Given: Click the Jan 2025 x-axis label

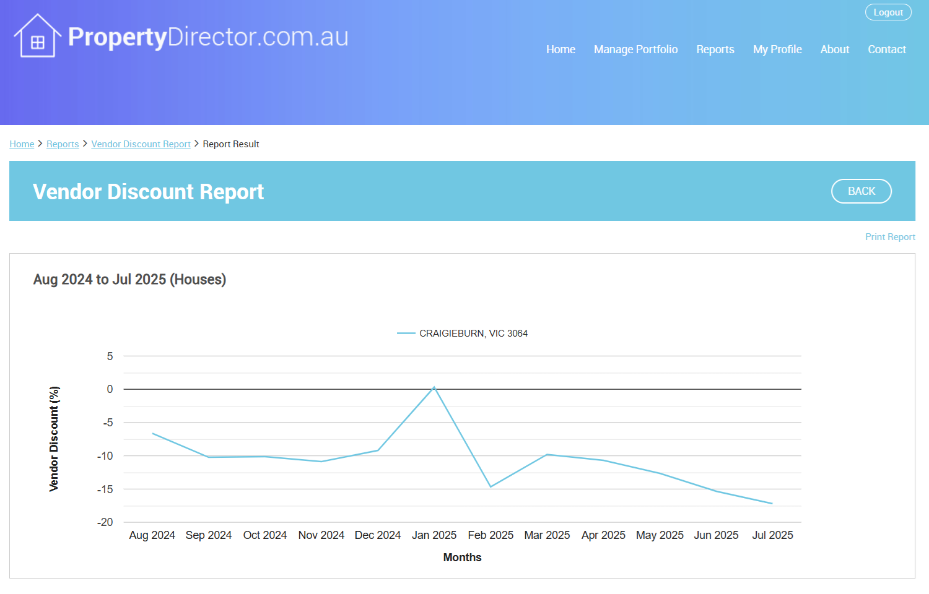Looking at the screenshot, I should 434,535.
